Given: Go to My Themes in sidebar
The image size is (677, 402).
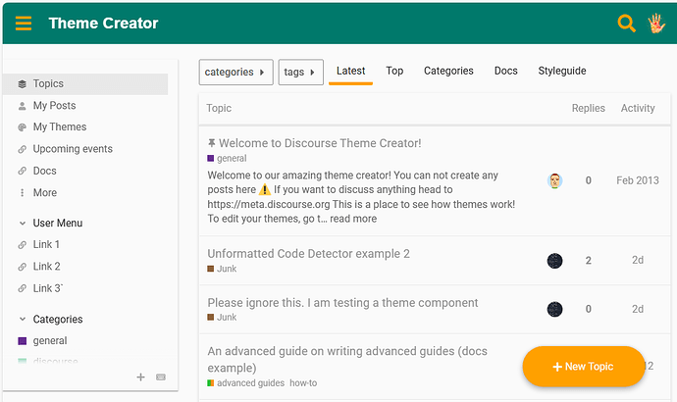Looking at the screenshot, I should [x=60, y=127].
